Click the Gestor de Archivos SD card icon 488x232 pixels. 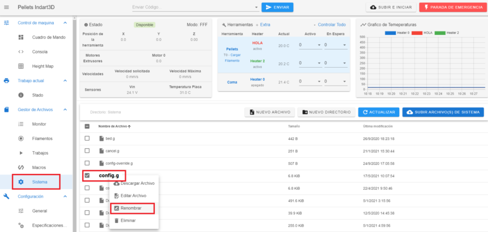(x=6, y=110)
